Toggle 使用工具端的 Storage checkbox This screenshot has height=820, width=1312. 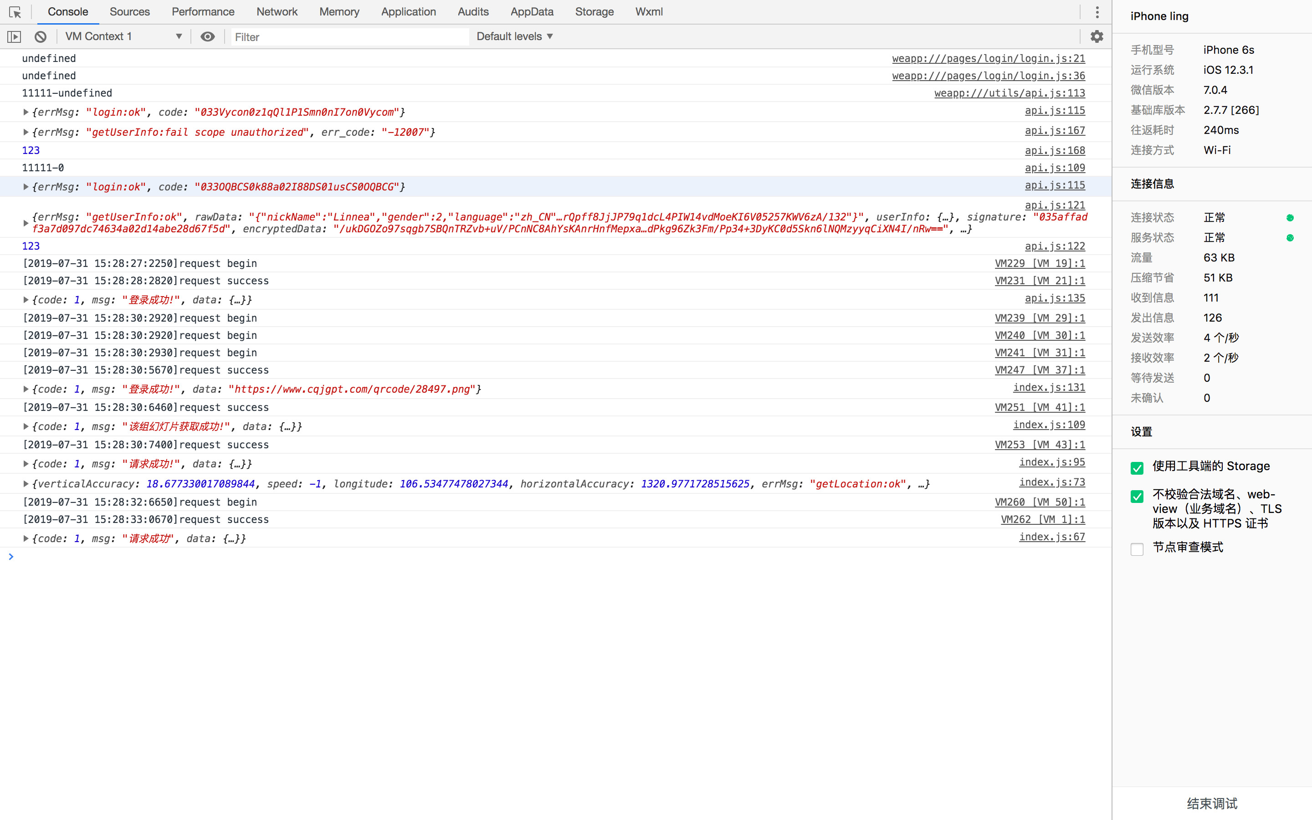(x=1137, y=467)
